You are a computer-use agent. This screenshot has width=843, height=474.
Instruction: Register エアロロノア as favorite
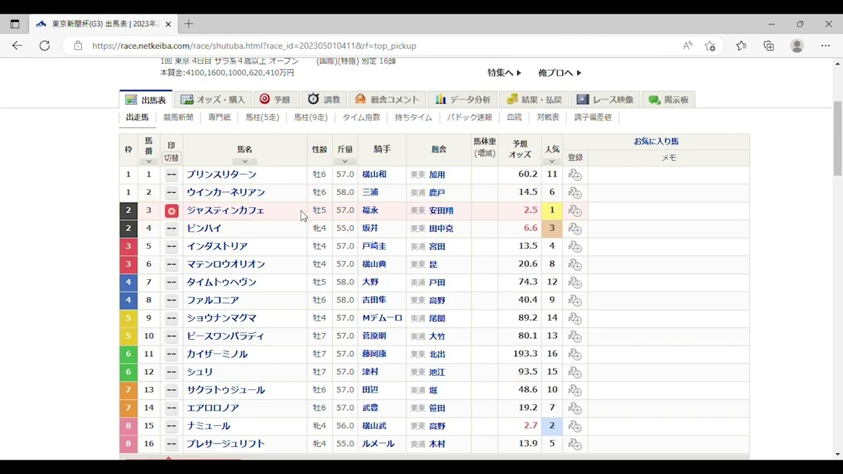click(x=575, y=408)
